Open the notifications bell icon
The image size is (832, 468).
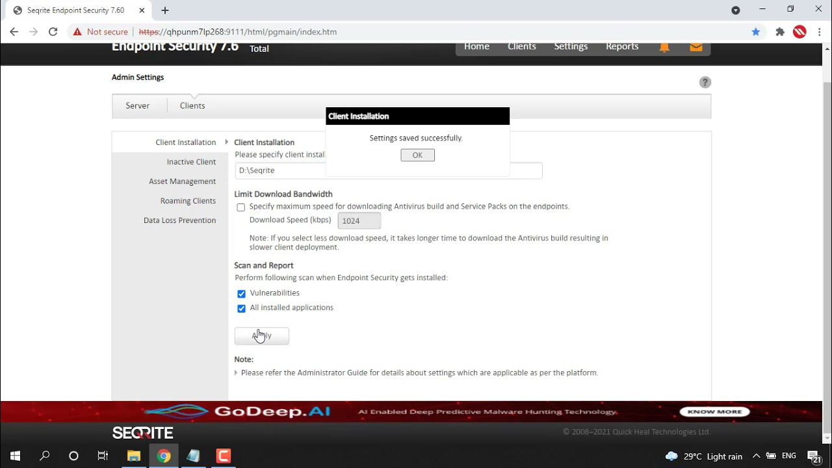(664, 47)
